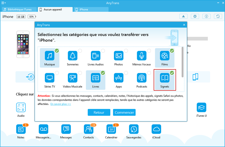Click the Livres open book icon

[96, 78]
